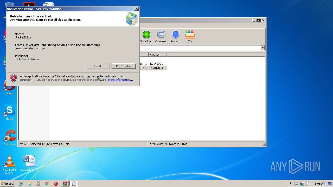Click the network tray icon
Viewport: 333px width, 187px height.
point(302,184)
